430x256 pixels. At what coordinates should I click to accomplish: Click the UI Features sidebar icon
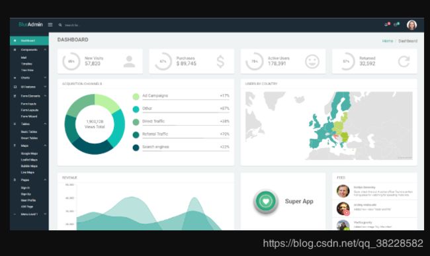(15, 87)
